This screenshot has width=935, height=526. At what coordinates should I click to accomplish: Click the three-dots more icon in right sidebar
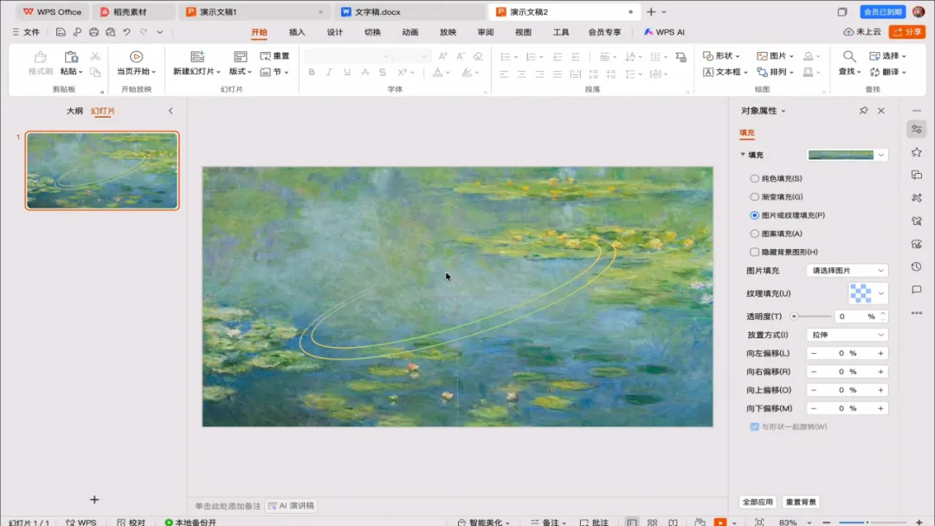click(917, 312)
